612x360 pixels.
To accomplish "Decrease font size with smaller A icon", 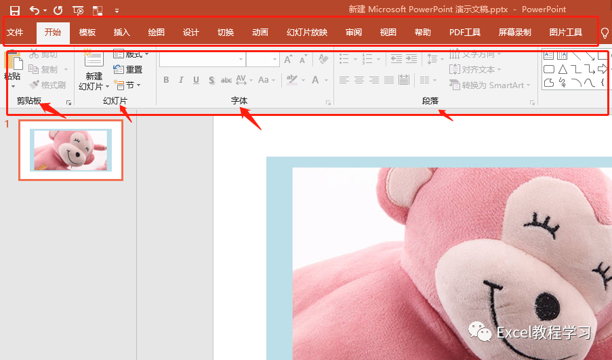I will tap(303, 60).
